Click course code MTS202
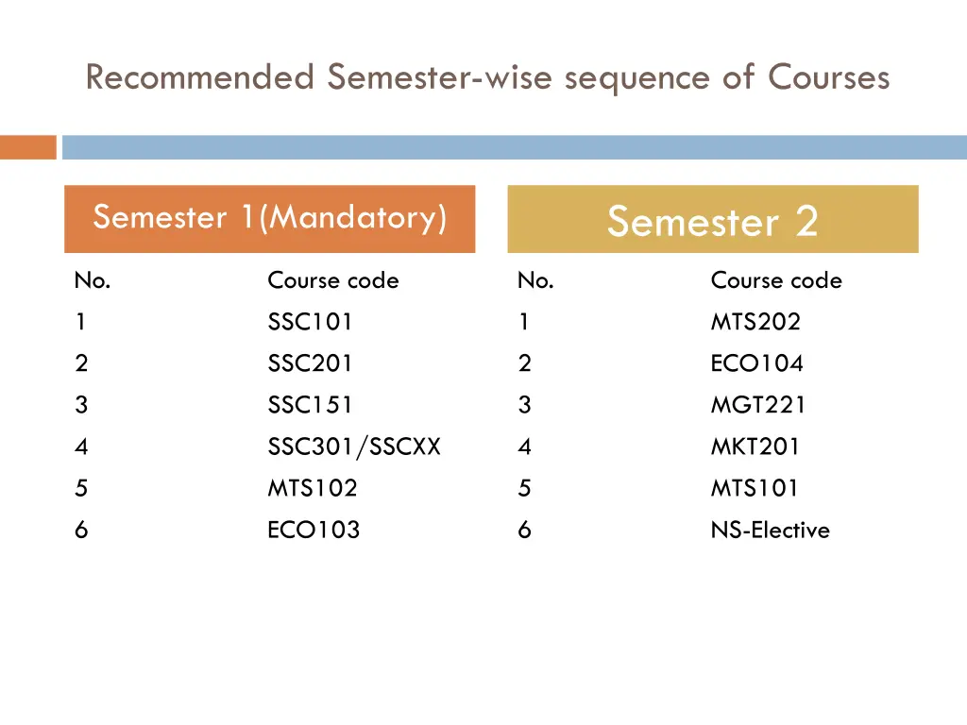The height and width of the screenshot is (725, 967). click(755, 322)
